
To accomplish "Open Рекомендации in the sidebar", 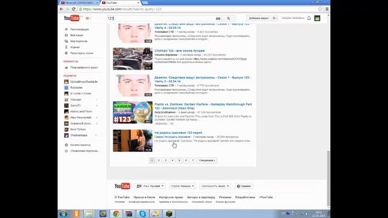I will (79, 30).
